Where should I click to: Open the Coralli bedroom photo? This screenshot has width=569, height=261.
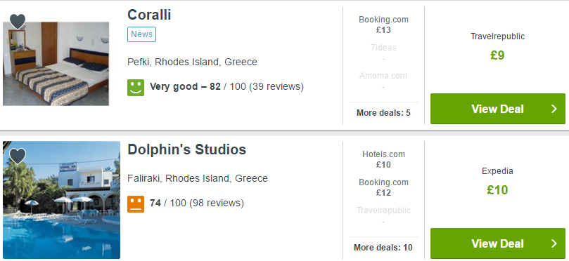[x=56, y=64]
